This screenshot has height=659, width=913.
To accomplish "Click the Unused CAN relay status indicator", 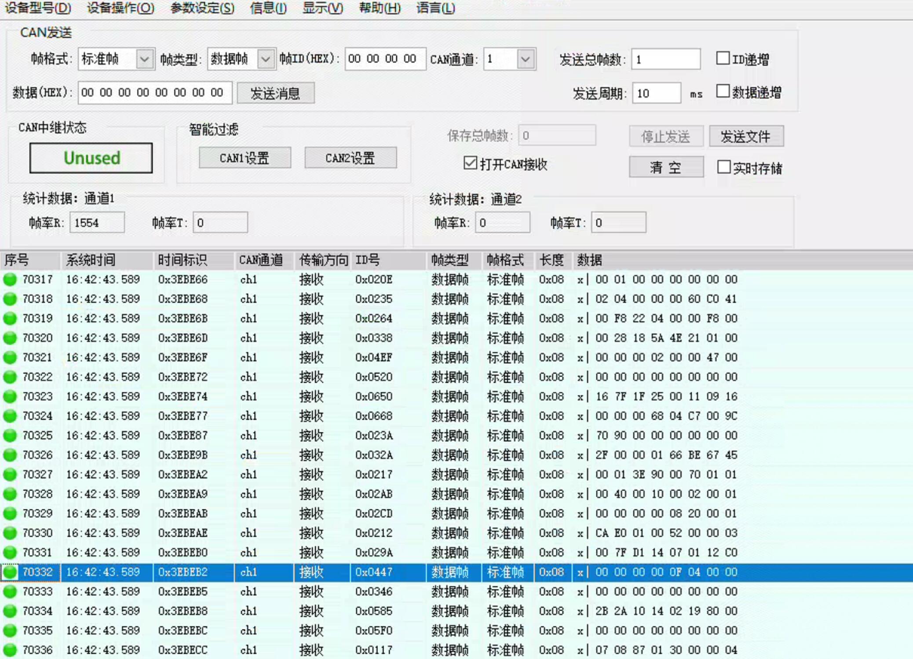I will pos(91,158).
